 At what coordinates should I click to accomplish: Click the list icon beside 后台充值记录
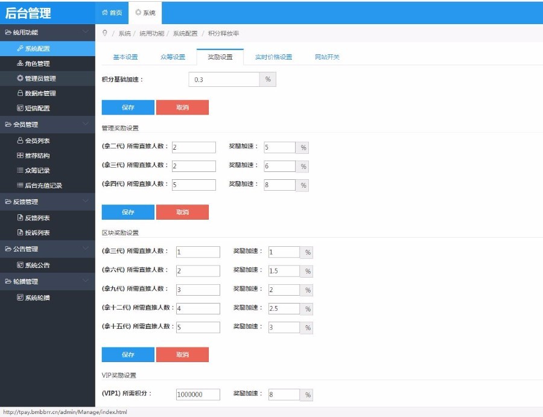coord(20,185)
